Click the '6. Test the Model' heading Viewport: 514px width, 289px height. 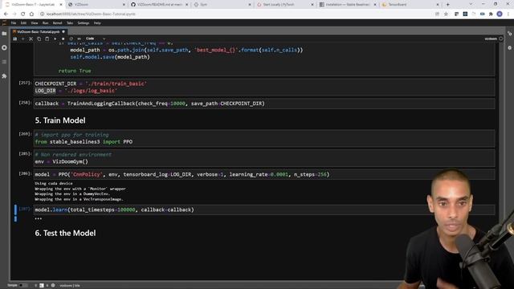point(66,233)
